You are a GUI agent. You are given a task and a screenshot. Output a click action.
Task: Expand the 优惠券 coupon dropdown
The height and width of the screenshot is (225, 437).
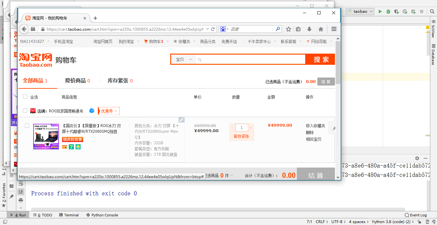109,111
